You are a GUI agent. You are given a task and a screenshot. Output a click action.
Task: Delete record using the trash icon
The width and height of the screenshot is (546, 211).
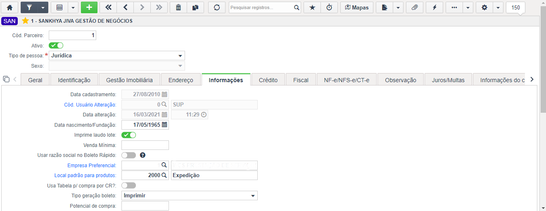(178, 7)
